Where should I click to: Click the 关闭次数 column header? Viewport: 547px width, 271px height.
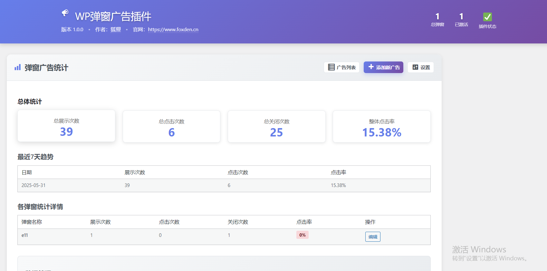(238, 222)
